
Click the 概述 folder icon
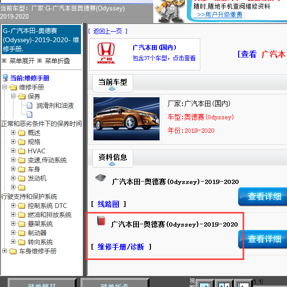pos(22,133)
